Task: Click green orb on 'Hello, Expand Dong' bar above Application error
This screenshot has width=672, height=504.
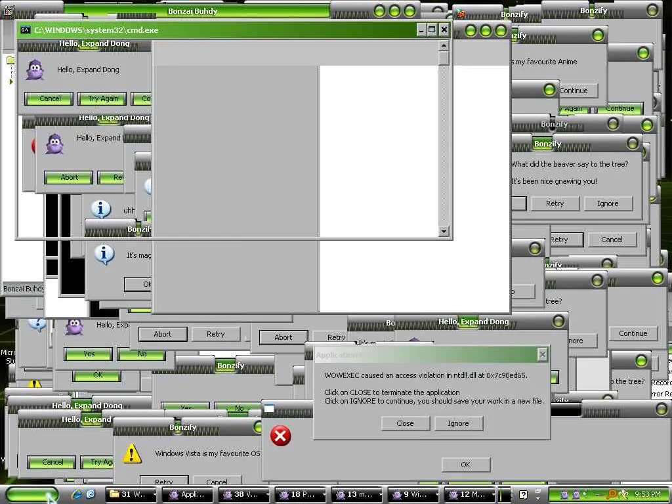Action: (x=558, y=321)
